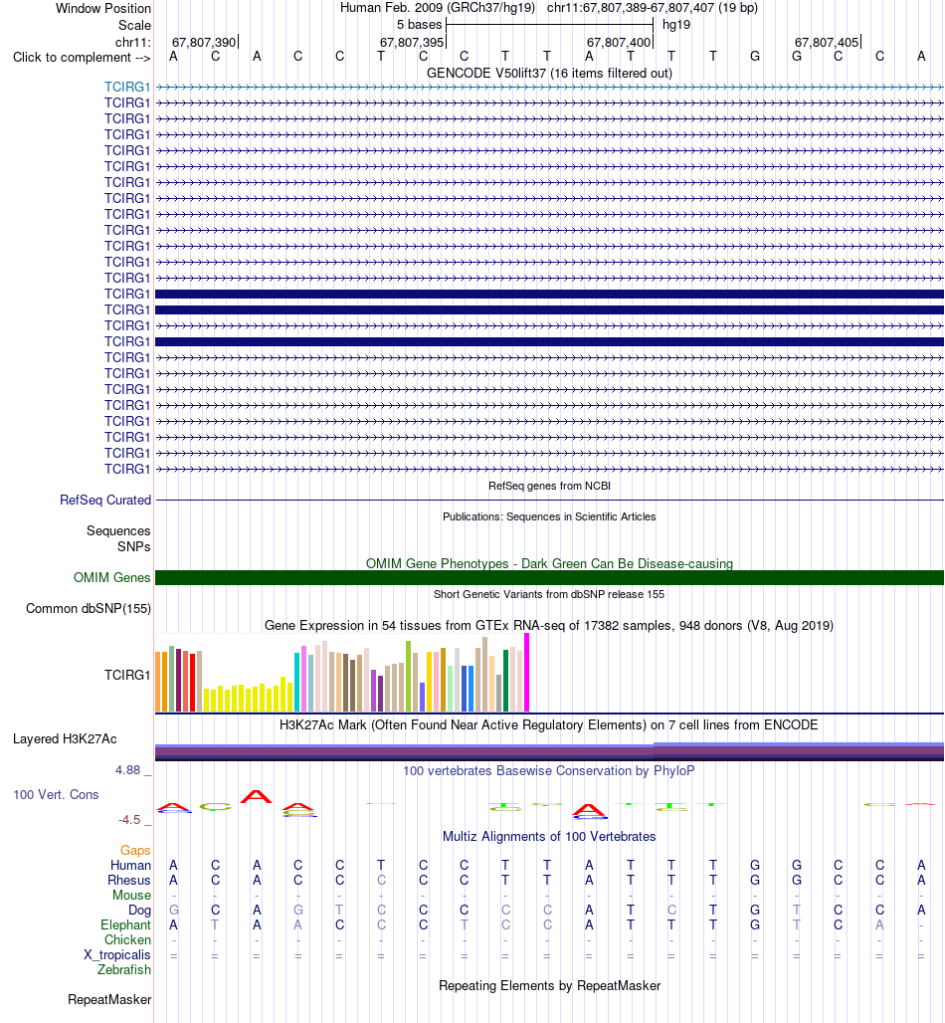Click the Rhesus alignment row label

[x=129, y=881]
